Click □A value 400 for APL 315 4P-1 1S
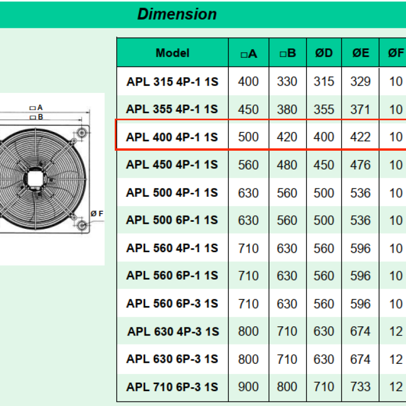 click(248, 82)
